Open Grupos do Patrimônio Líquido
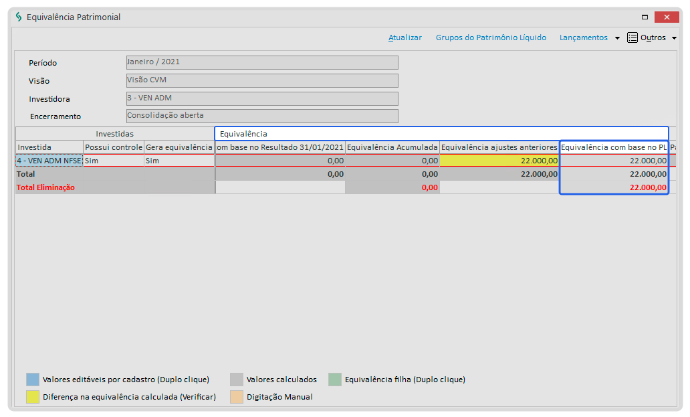 point(491,37)
